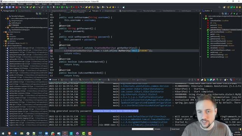Click the Open Console icon in Console toolbar
This screenshot has height=136, width=242.
point(225,80)
